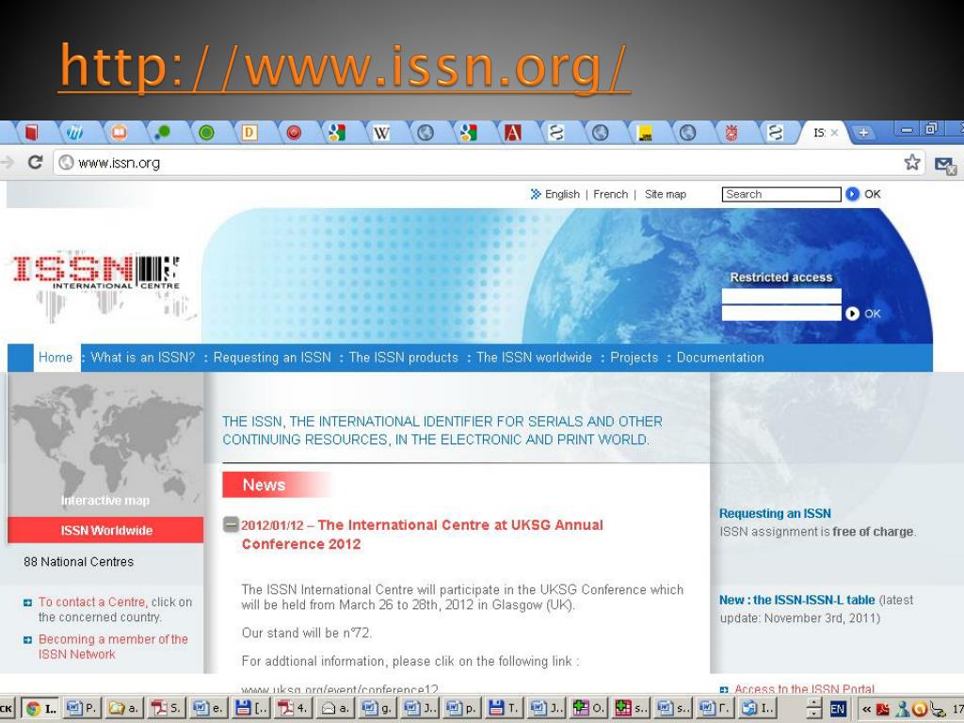Switch to Chrome 'I..' taskbar item
Viewport: 964px width, 723px height.
(x=41, y=708)
